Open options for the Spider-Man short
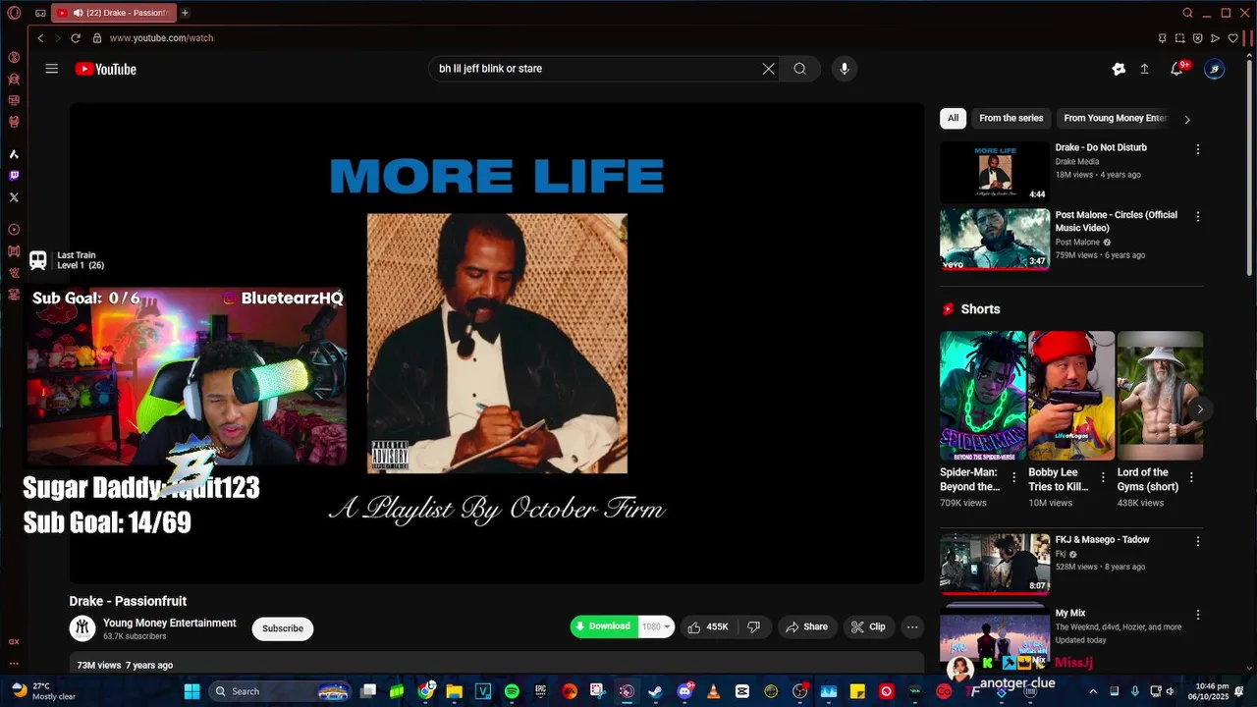Image resolution: width=1257 pixels, height=707 pixels. pyautogui.click(x=1014, y=477)
